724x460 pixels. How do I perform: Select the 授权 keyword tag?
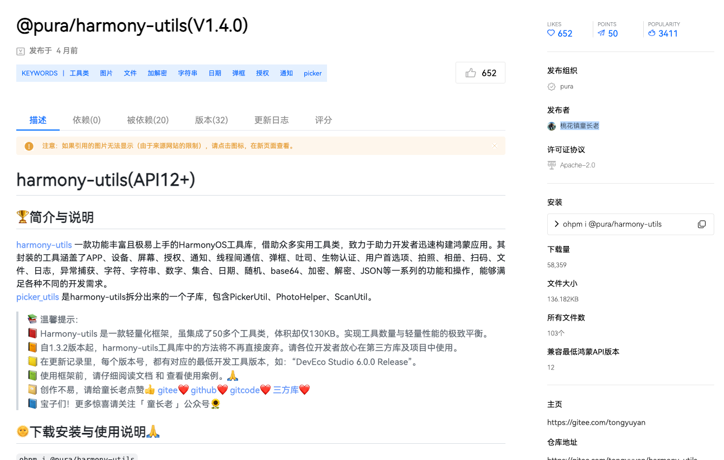(262, 73)
